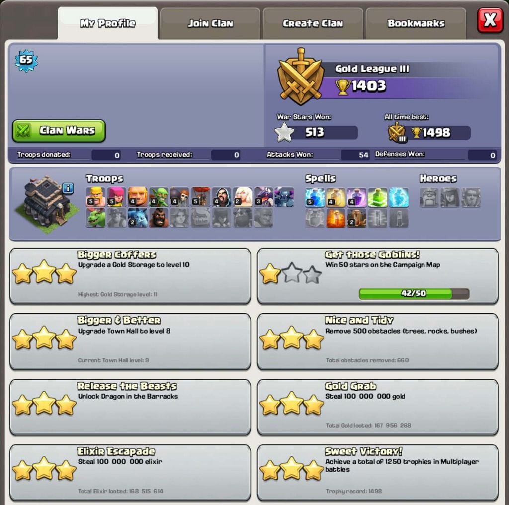Open the Bigger Coffers achievement card

pyautogui.click(x=130, y=276)
